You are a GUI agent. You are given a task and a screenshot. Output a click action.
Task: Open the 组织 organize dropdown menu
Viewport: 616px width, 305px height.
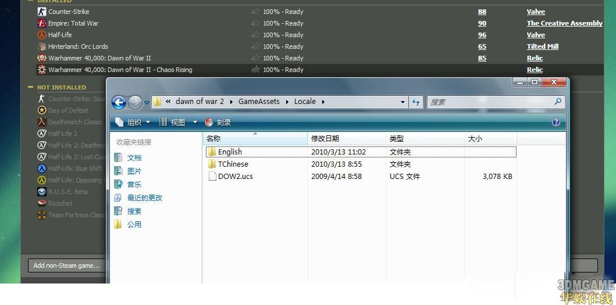133,123
